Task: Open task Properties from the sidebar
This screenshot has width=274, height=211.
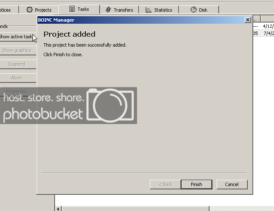Action: point(17,92)
